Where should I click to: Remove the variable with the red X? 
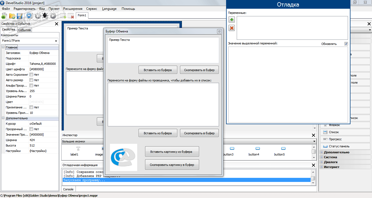232,28
